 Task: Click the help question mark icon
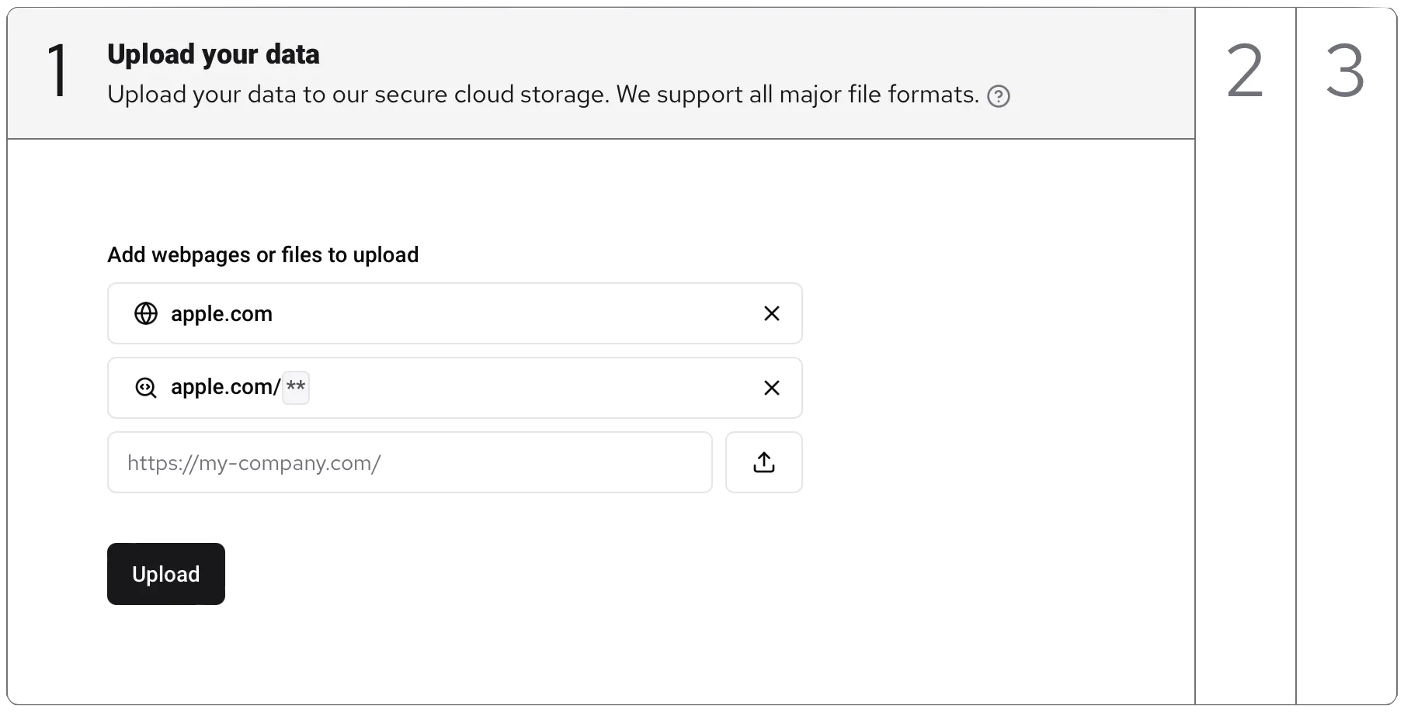[x=998, y=96]
